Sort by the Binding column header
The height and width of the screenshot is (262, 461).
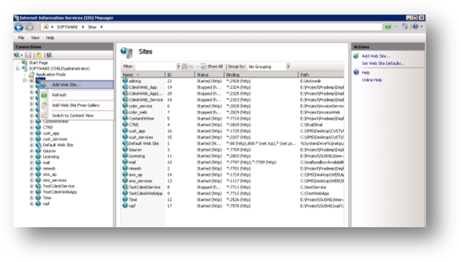point(261,75)
